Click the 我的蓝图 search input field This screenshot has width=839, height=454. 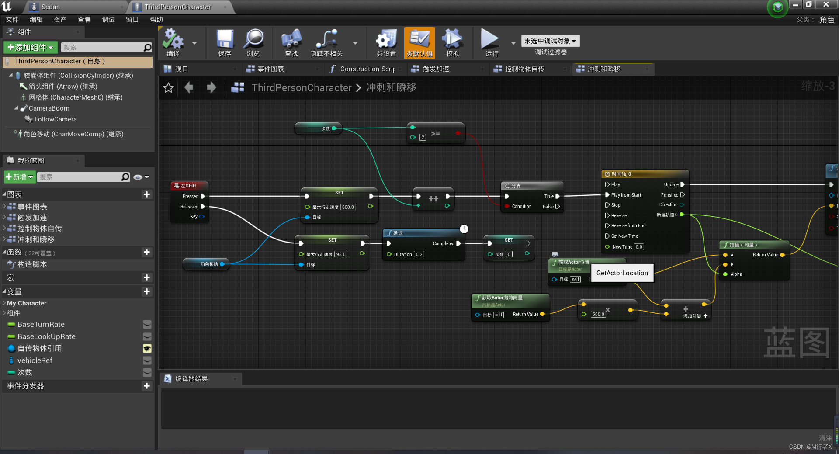coord(79,177)
